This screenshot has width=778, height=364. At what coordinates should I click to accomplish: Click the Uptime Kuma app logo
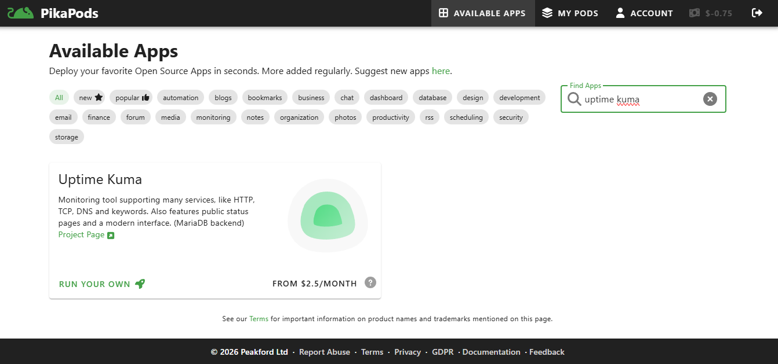[x=328, y=216]
